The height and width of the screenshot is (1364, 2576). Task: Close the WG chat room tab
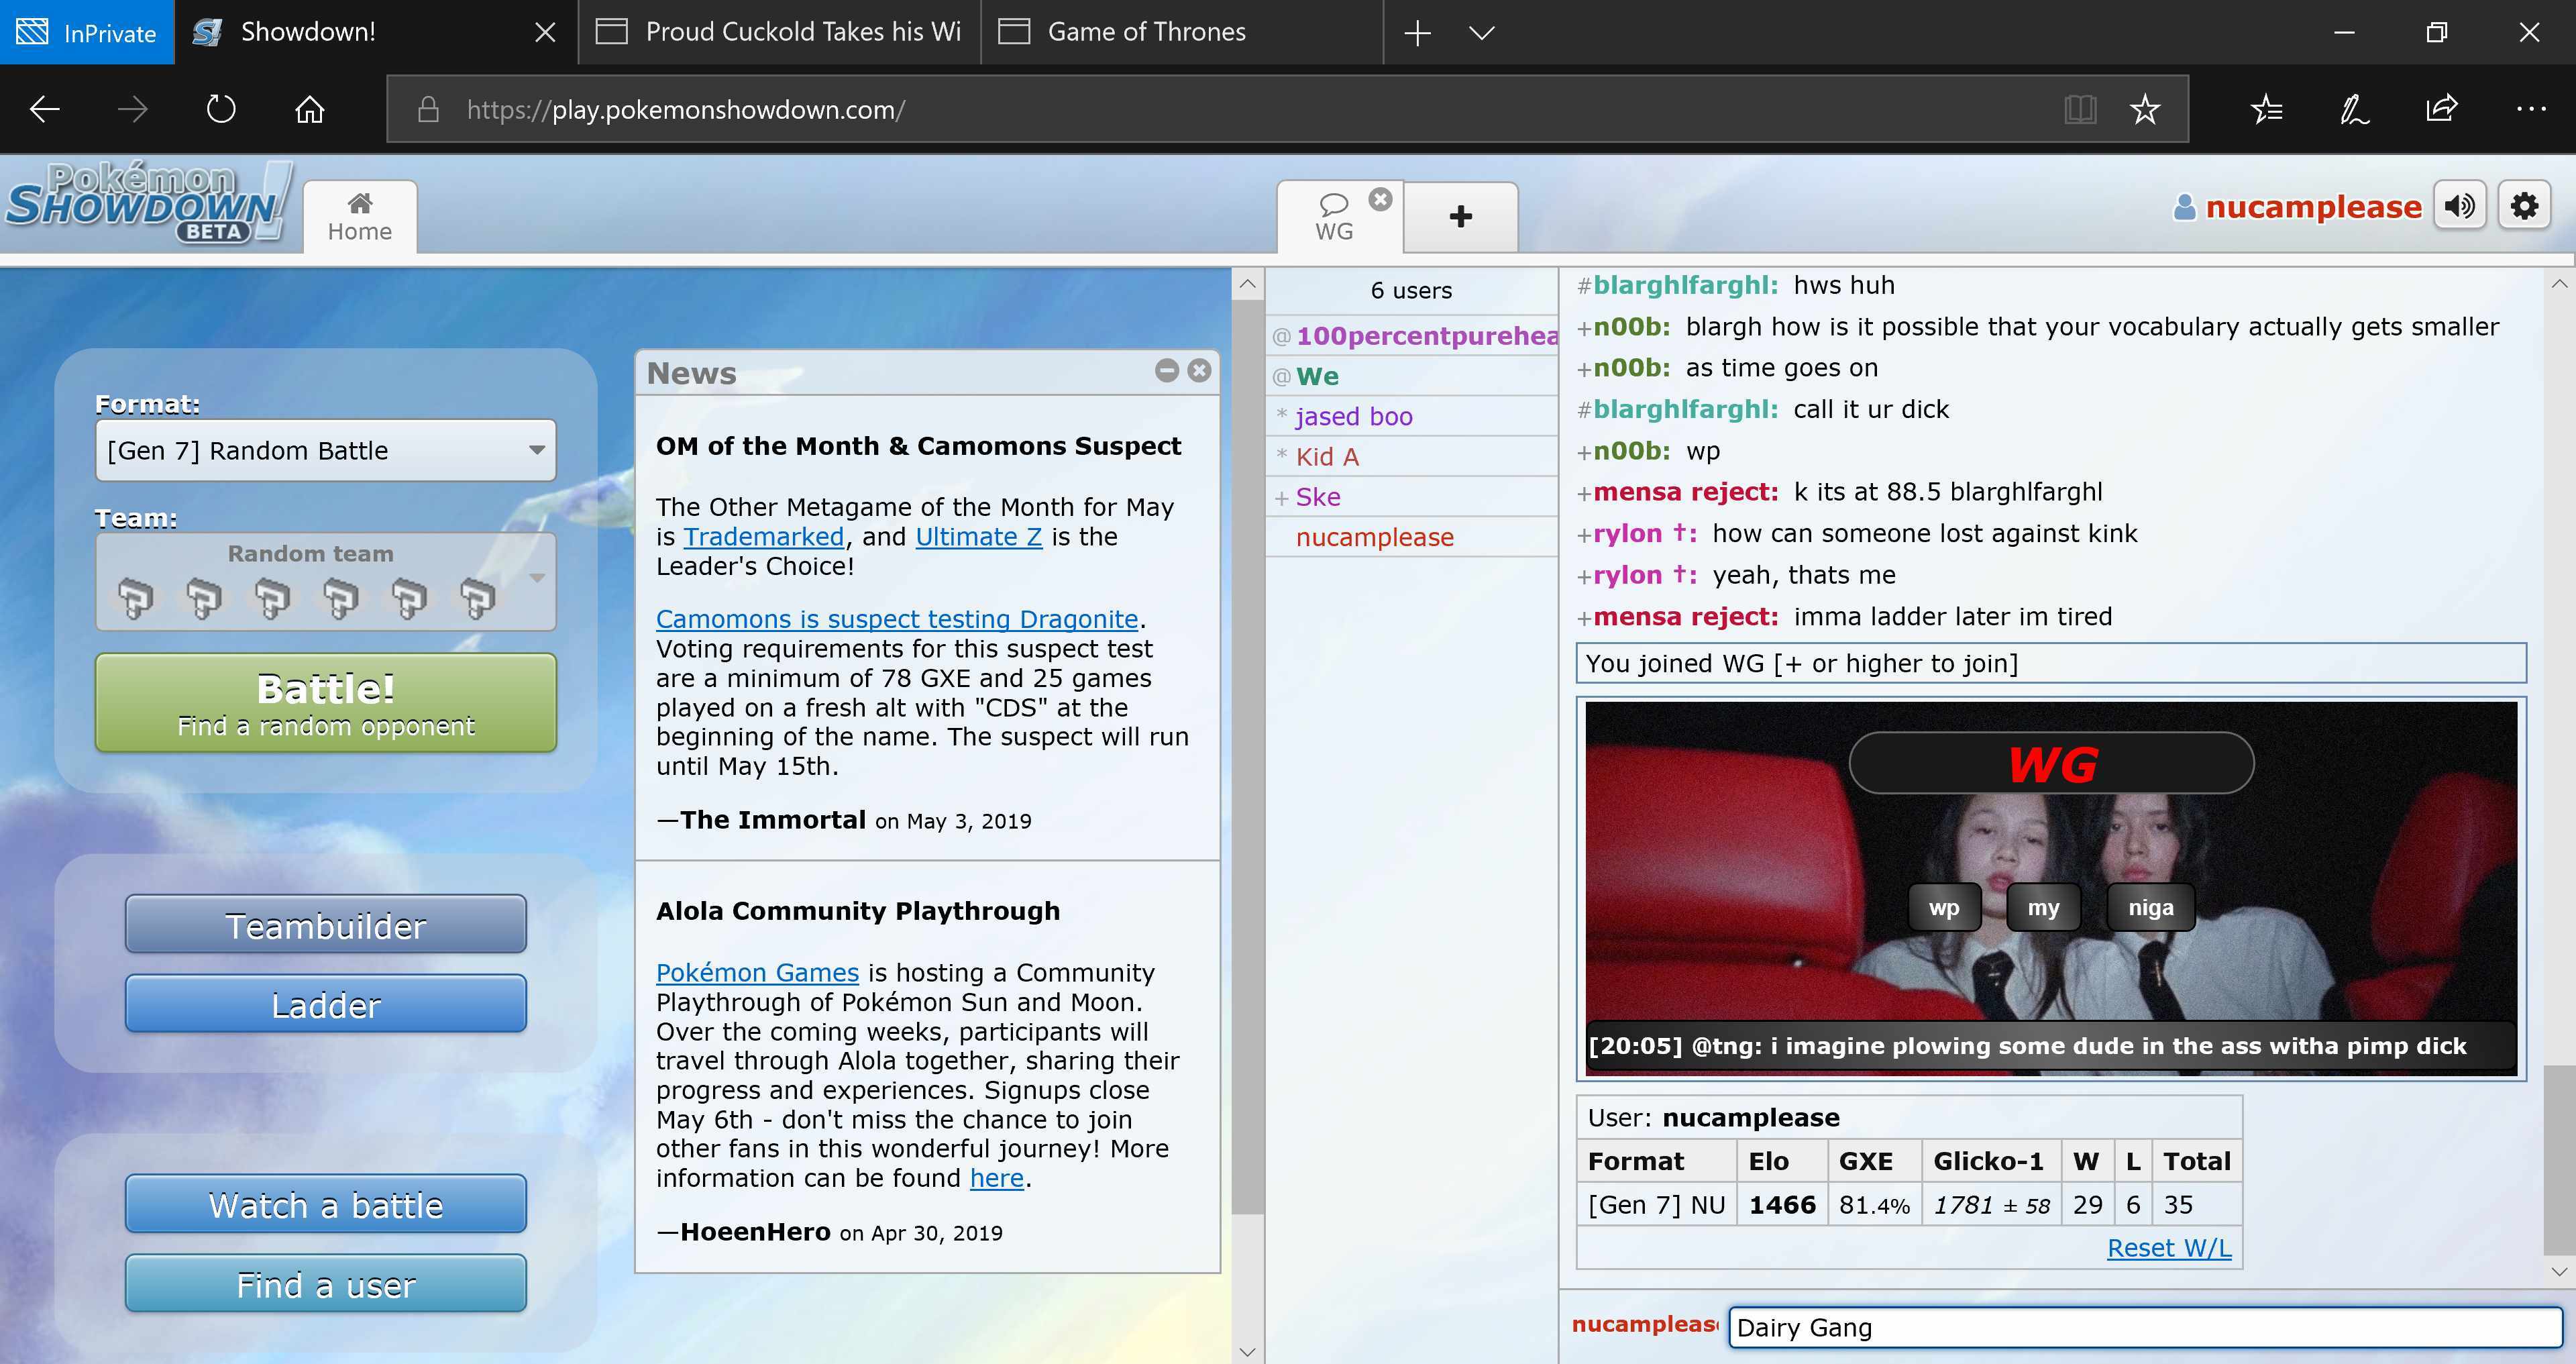(1380, 199)
